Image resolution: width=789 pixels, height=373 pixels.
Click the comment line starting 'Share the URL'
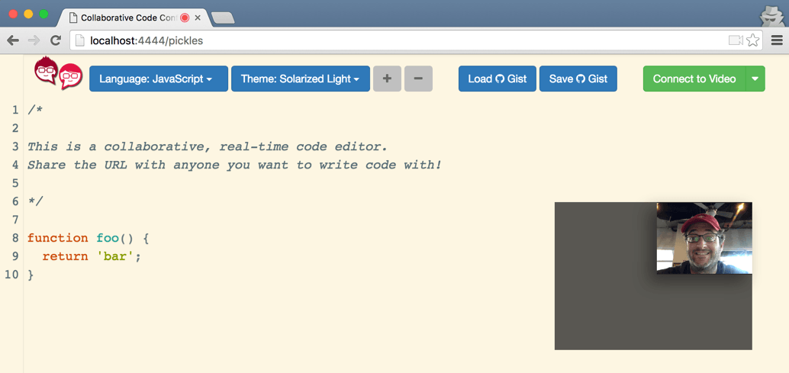click(x=234, y=165)
